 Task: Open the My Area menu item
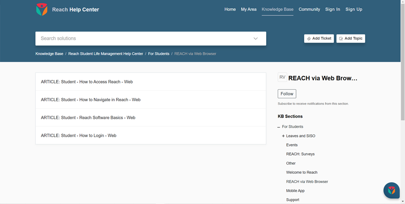click(249, 9)
